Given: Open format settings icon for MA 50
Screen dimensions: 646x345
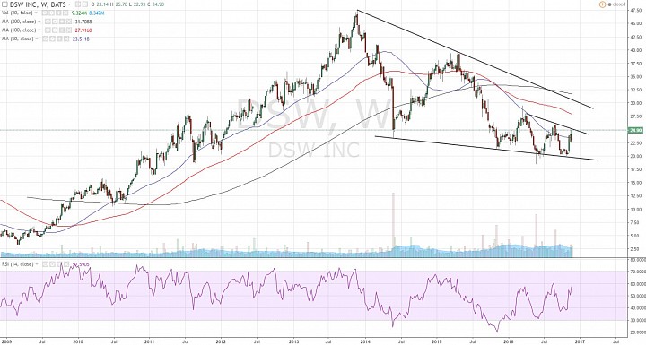Looking at the screenshot, I should point(52,39).
